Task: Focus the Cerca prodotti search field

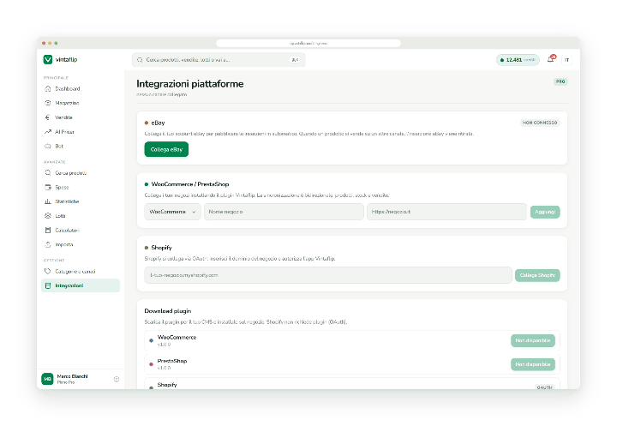Action: click(x=219, y=60)
